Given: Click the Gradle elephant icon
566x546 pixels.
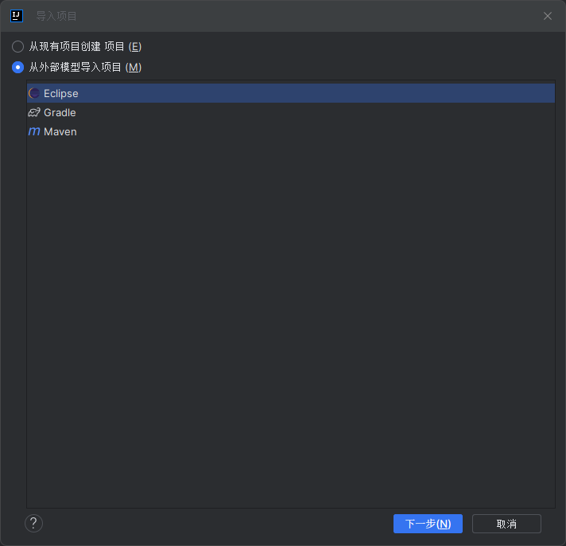Looking at the screenshot, I should coord(34,112).
